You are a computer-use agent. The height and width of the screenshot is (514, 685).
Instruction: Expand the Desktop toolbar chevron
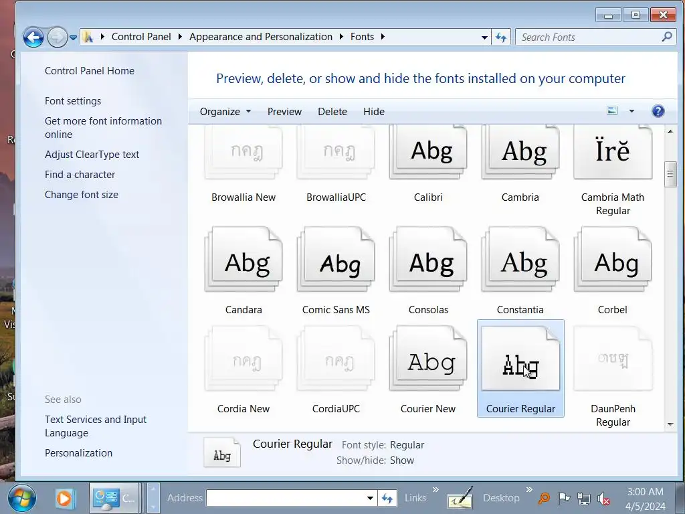[529, 489]
